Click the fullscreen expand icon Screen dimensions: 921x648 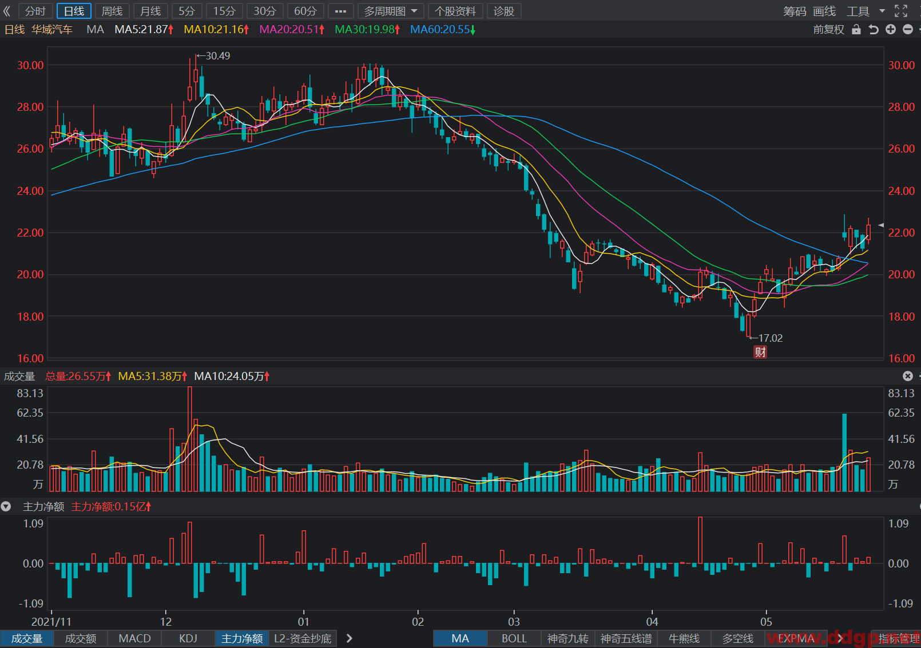[901, 11]
